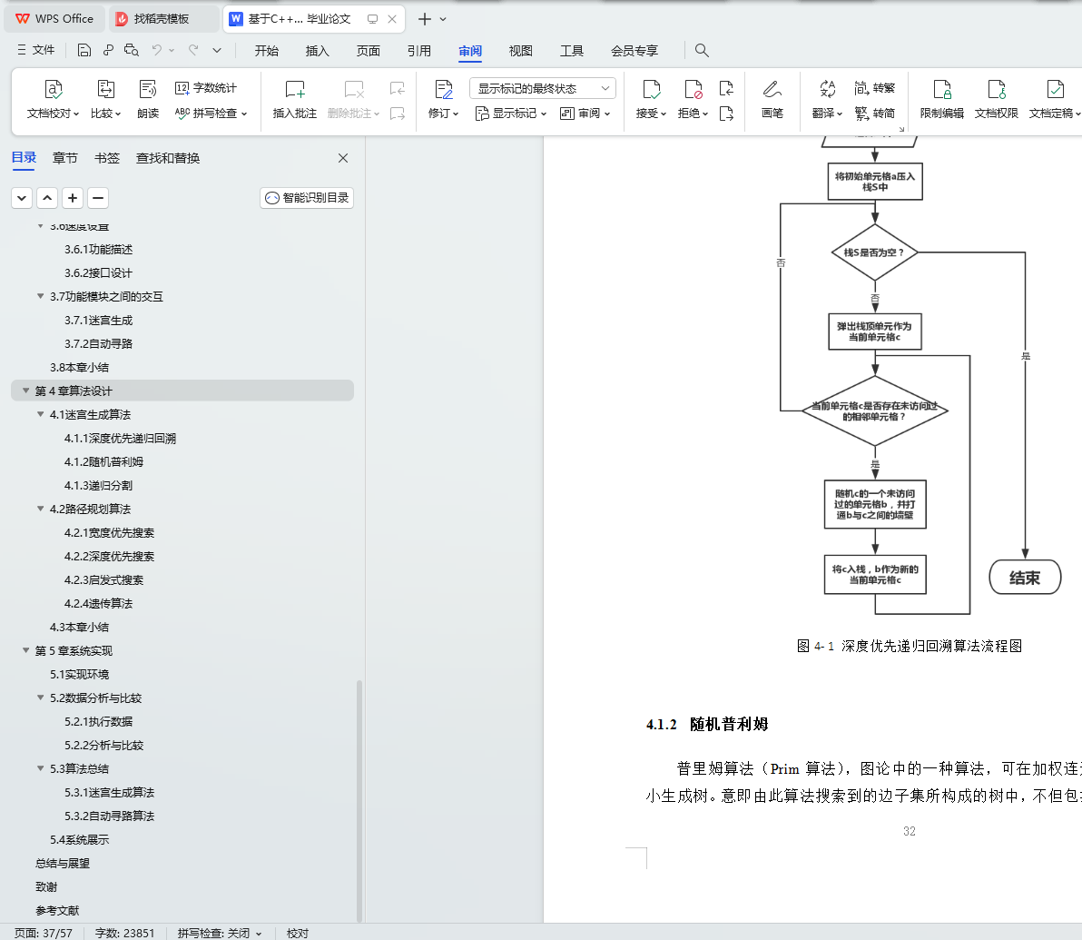Click the plus promote heading button
The width and height of the screenshot is (1082, 940).
(x=73, y=198)
